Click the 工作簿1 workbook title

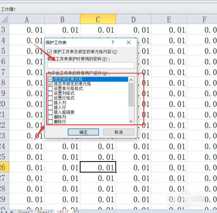(8, 9)
